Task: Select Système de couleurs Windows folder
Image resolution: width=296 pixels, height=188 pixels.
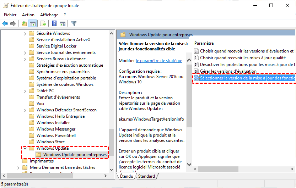Action: coord(65,84)
